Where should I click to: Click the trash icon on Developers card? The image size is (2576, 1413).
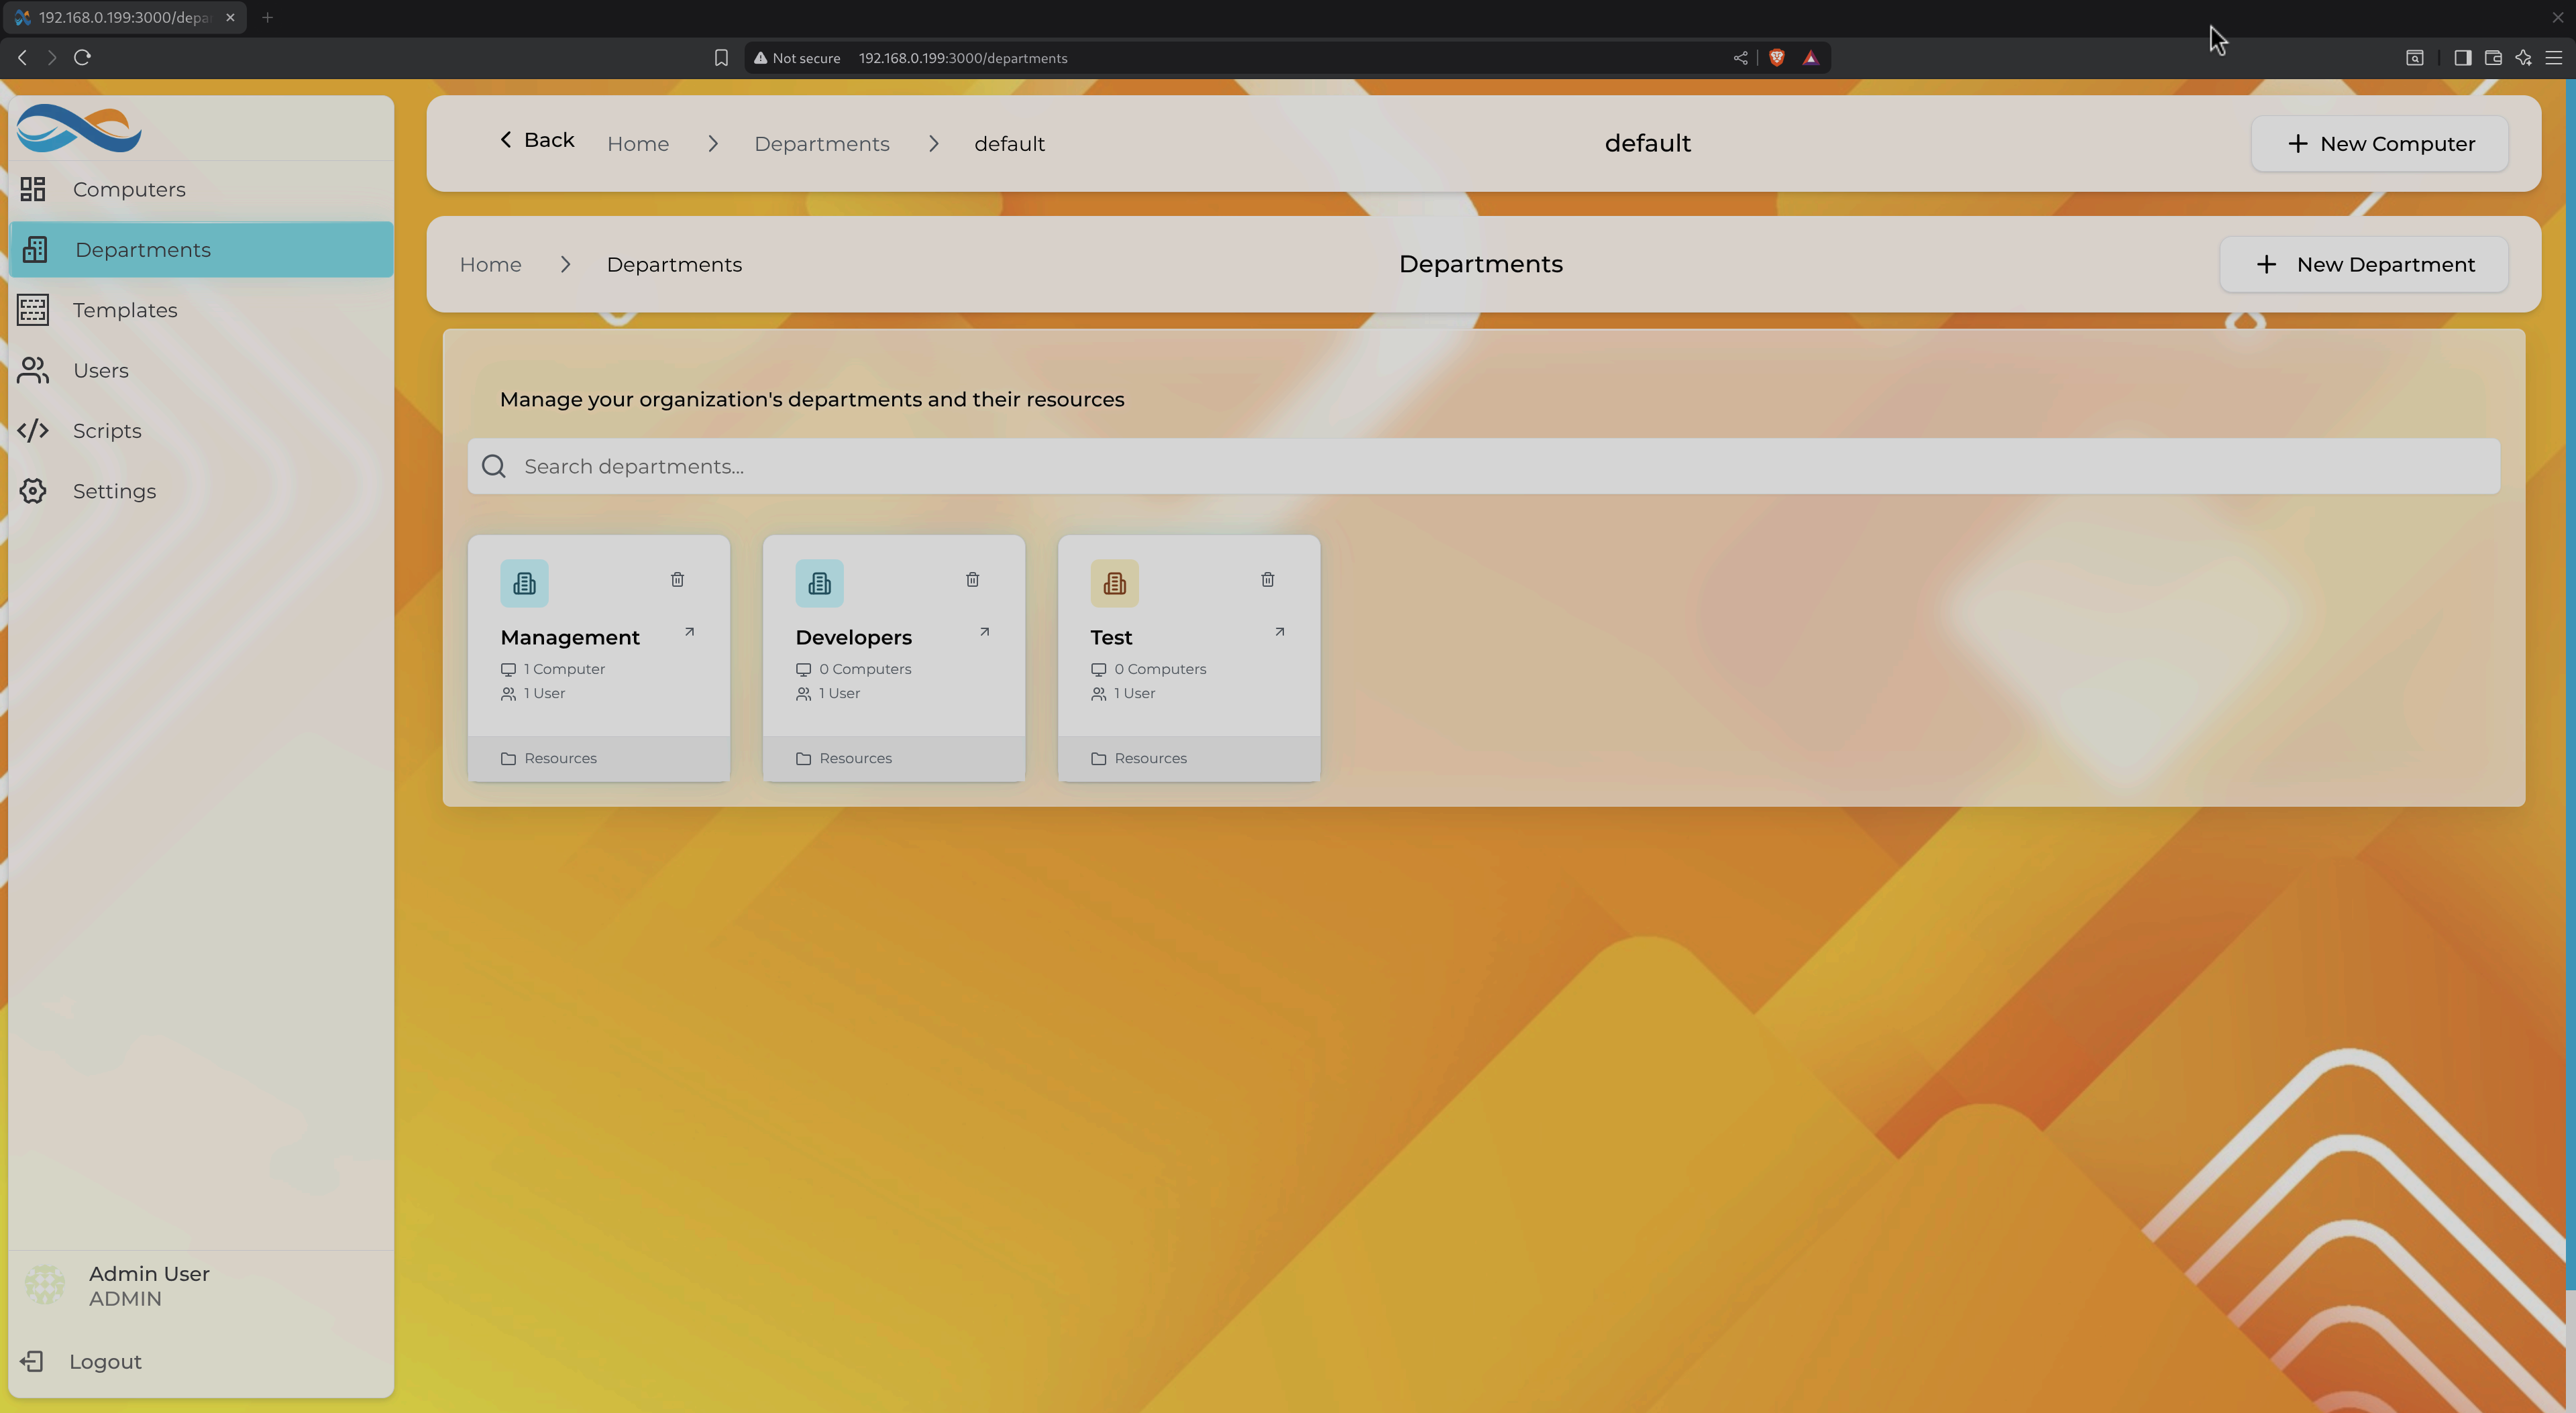pyautogui.click(x=972, y=579)
